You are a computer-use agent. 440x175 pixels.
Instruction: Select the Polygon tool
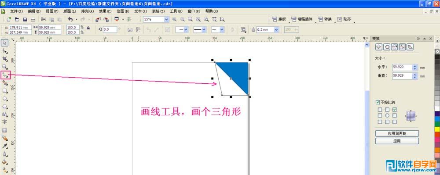(x=5, y=107)
